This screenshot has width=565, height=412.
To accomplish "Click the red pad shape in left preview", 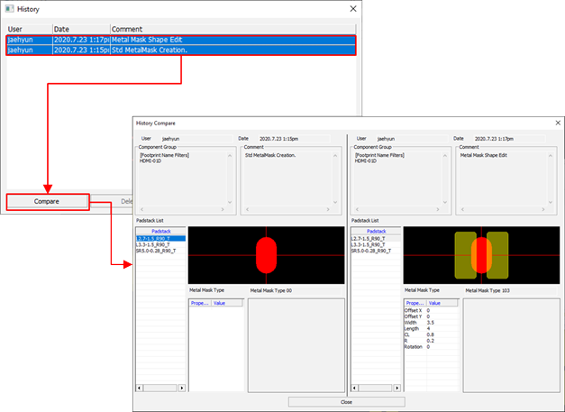I will 266,255.
